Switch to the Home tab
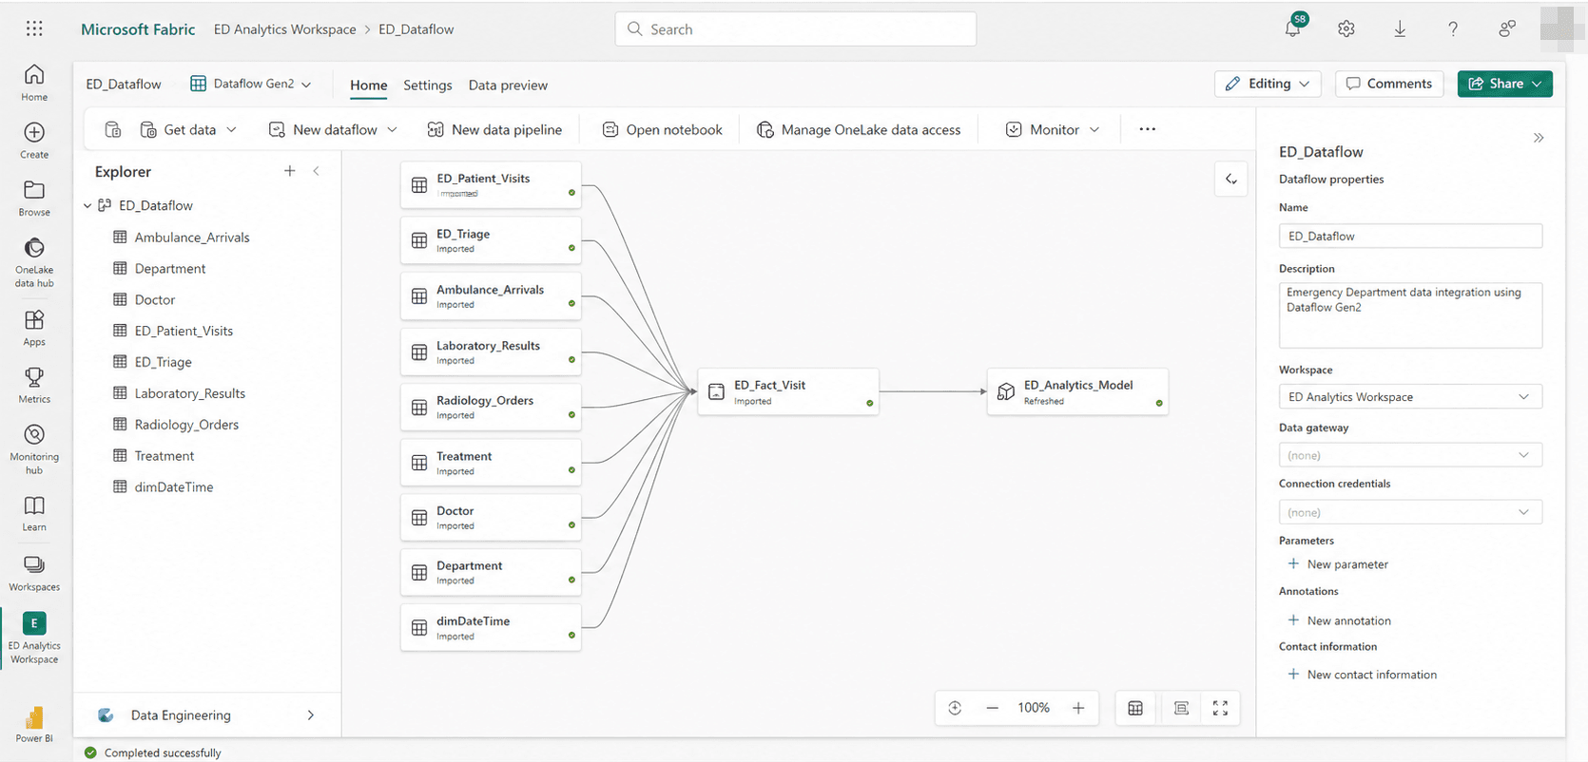 tap(369, 86)
